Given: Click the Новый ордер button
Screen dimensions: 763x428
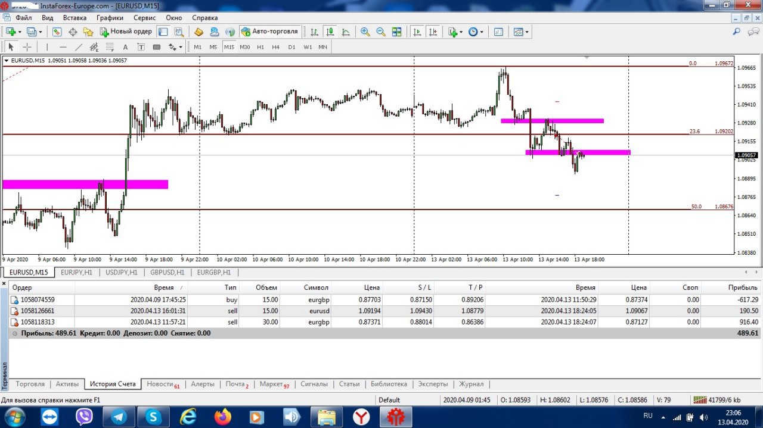Looking at the screenshot, I should 126,32.
